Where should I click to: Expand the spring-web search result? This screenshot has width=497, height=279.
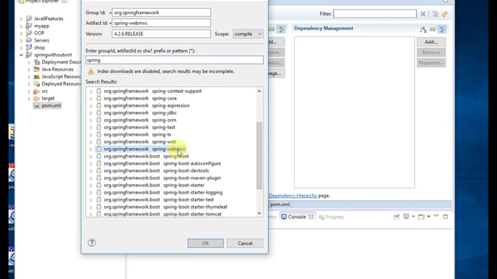click(x=91, y=142)
